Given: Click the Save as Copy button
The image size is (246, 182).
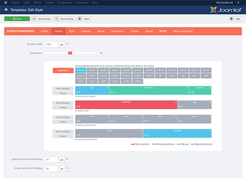Looking at the screenshot, I should [65, 19].
